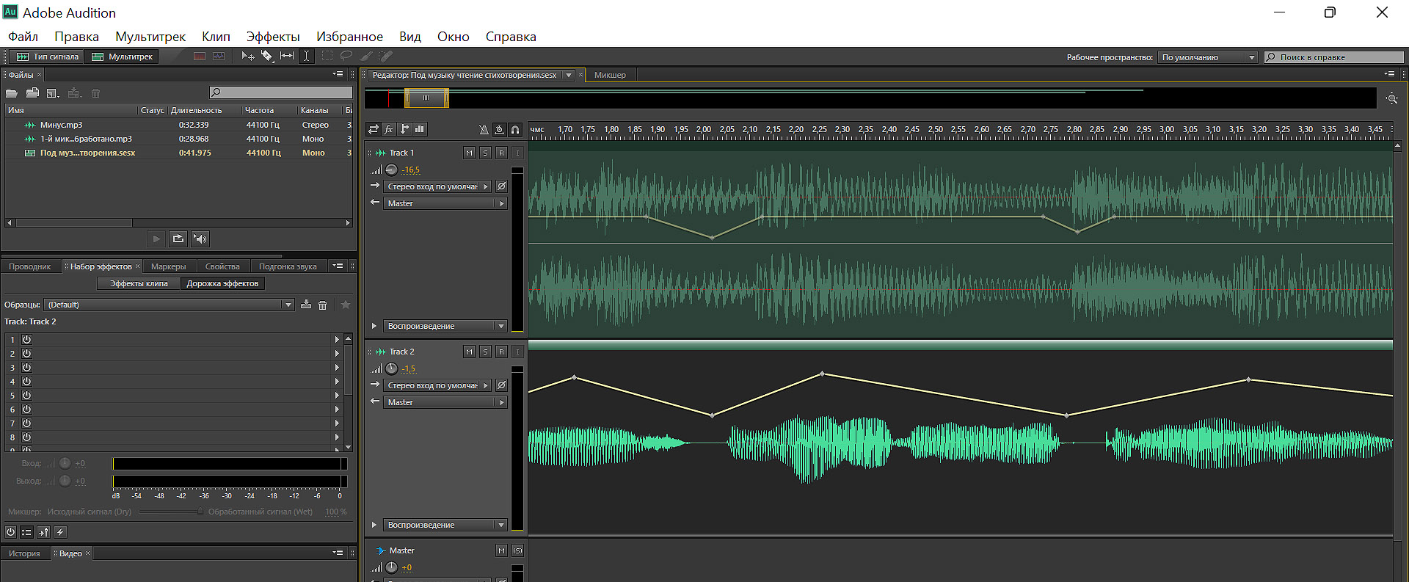Open the Эффекты menu
Screen dimensions: 1409x582
click(273, 37)
